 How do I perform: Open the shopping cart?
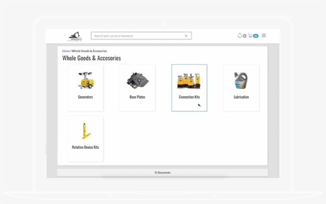coord(250,35)
